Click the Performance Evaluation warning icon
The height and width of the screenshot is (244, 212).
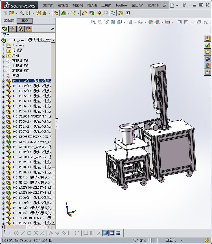tap(120, 13)
